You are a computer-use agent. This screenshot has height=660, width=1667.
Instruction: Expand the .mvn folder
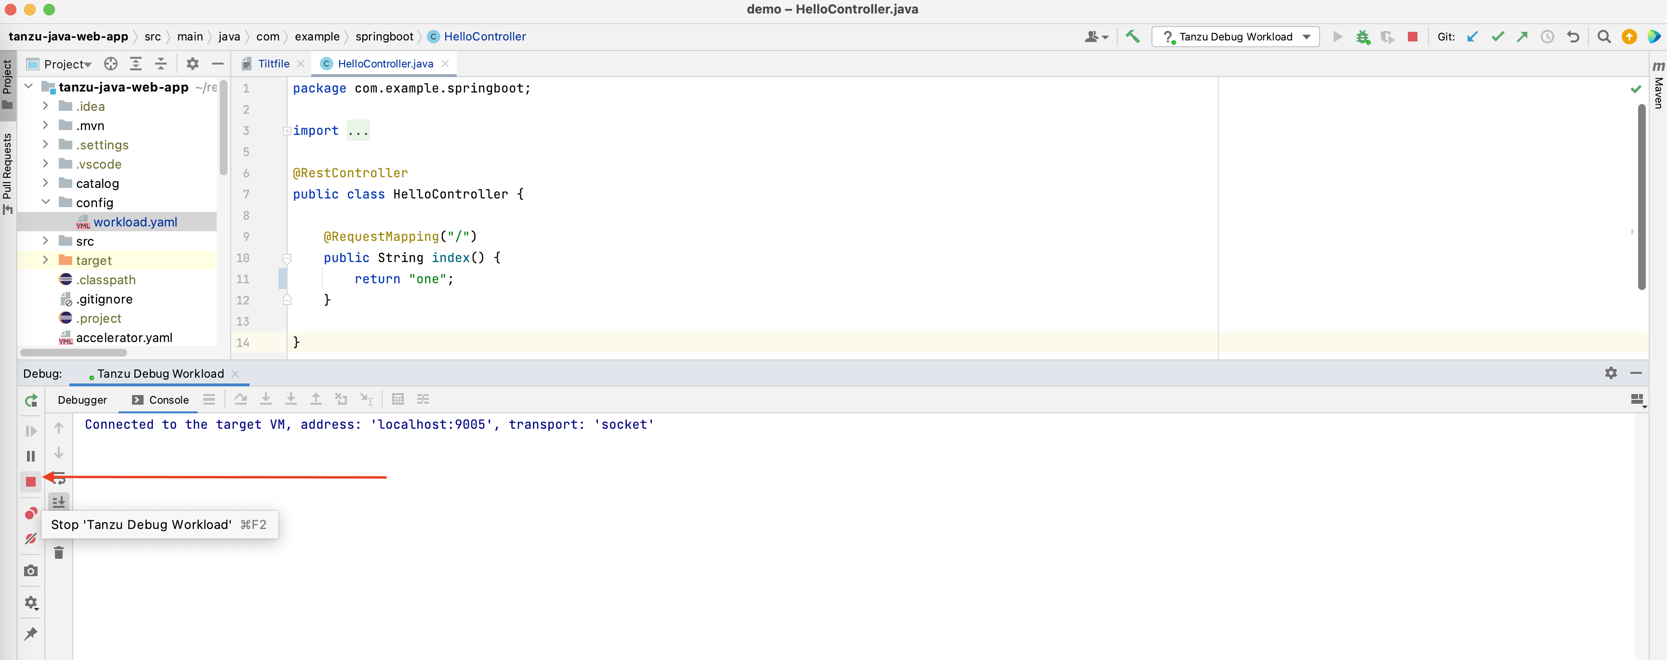(x=45, y=125)
